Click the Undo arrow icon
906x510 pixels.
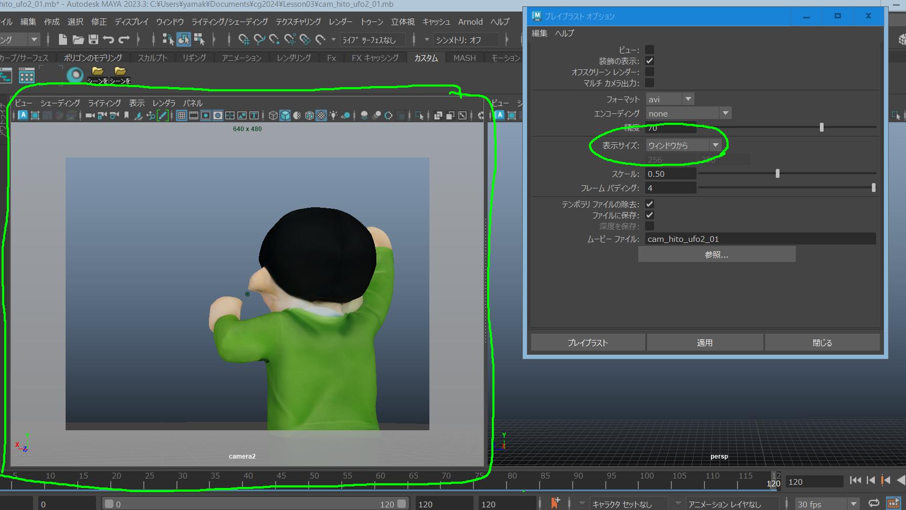(109, 39)
